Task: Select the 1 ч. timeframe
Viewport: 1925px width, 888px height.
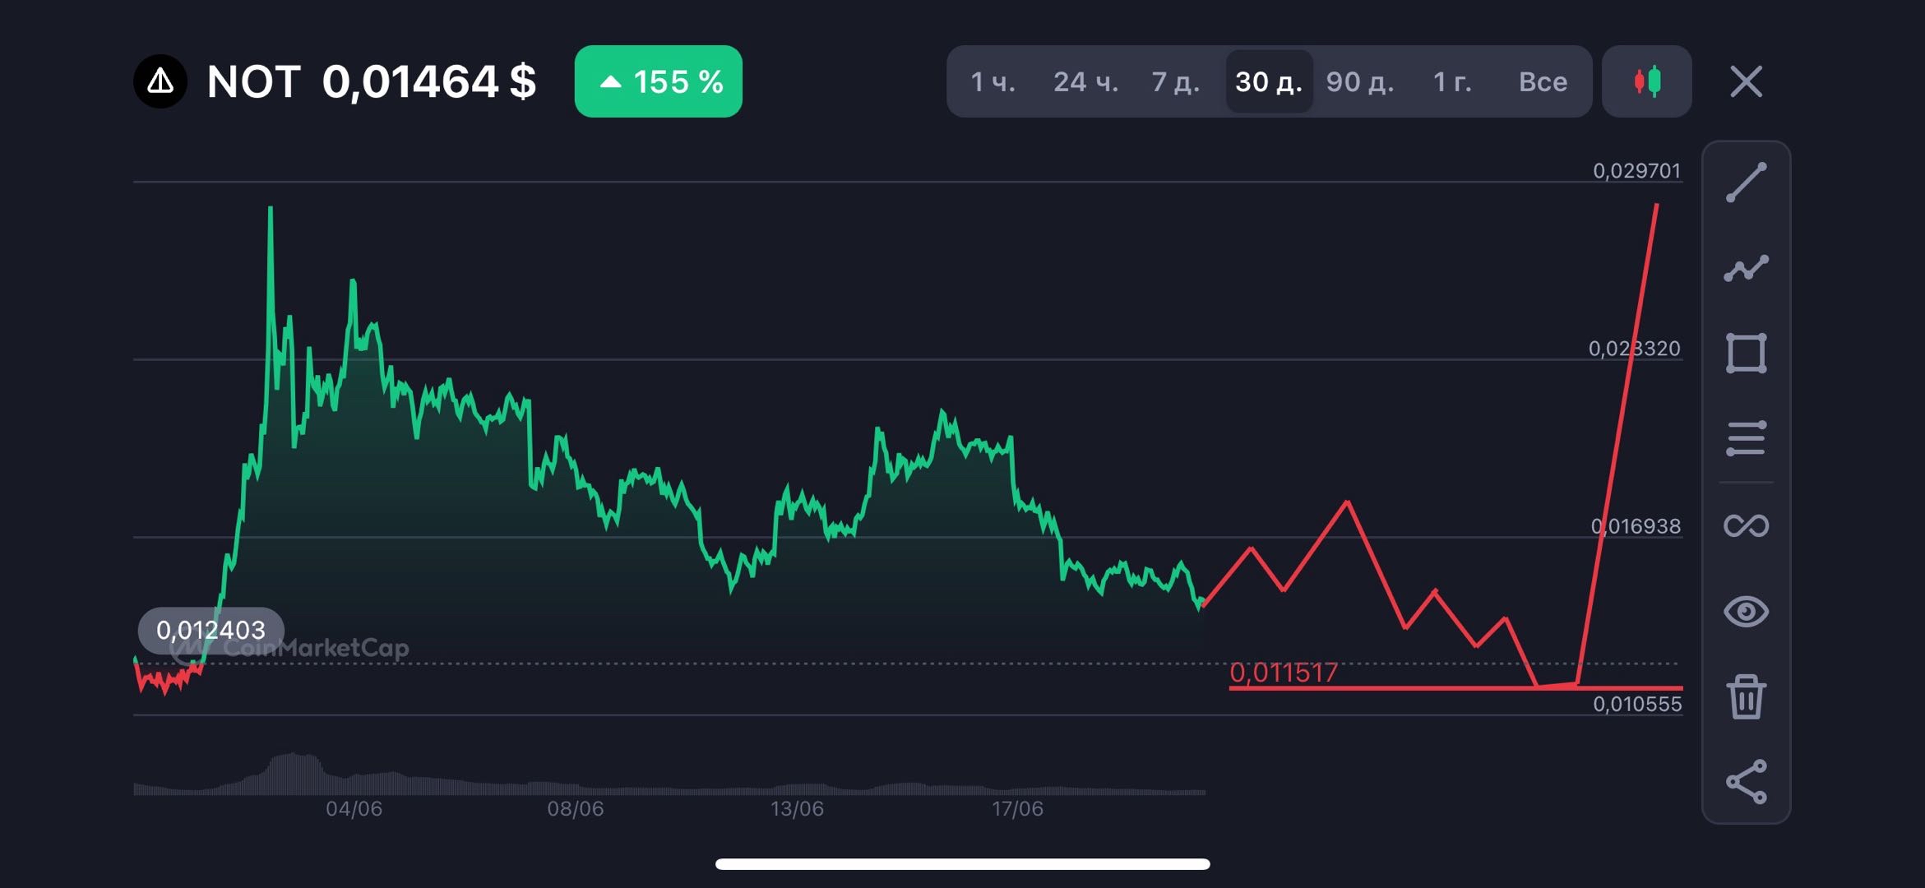Action: pos(993,81)
